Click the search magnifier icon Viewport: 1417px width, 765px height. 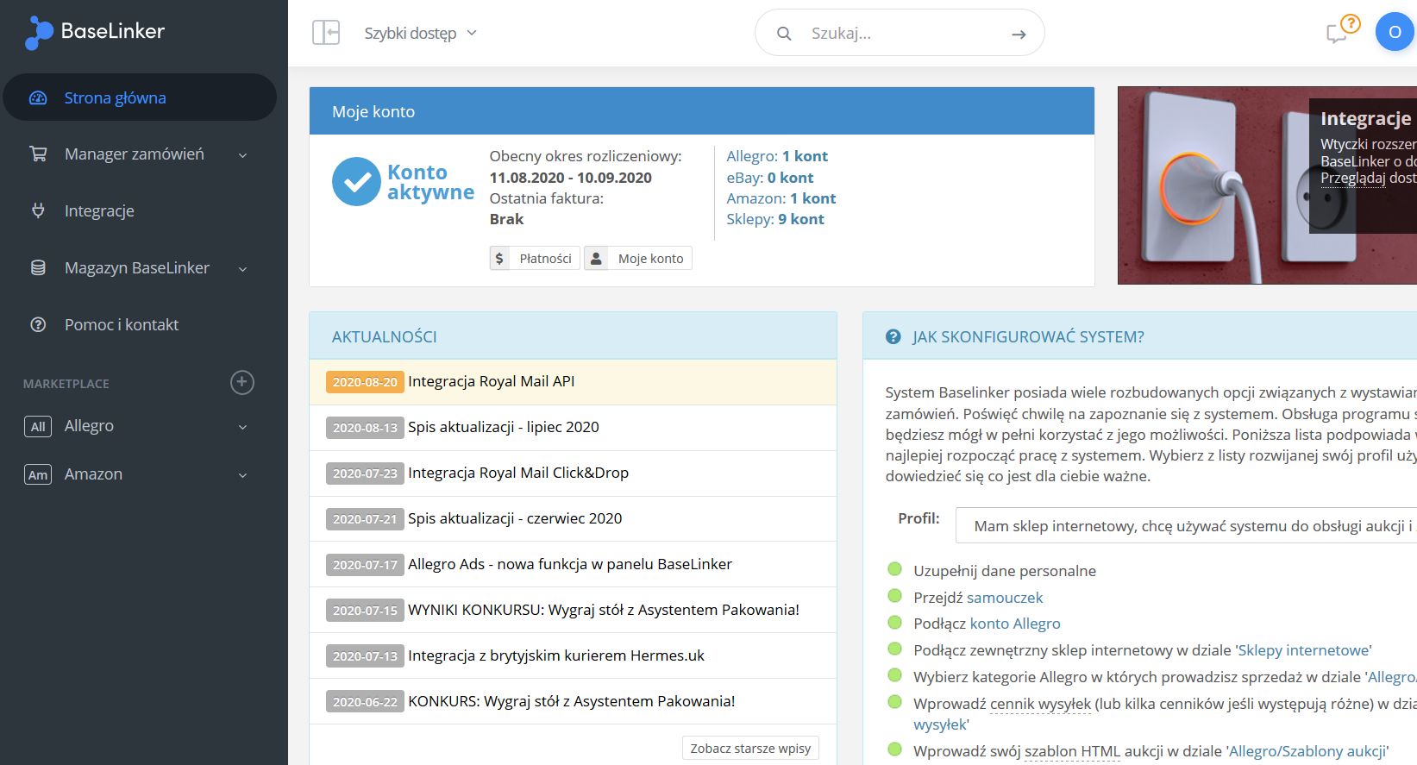pyautogui.click(x=784, y=34)
